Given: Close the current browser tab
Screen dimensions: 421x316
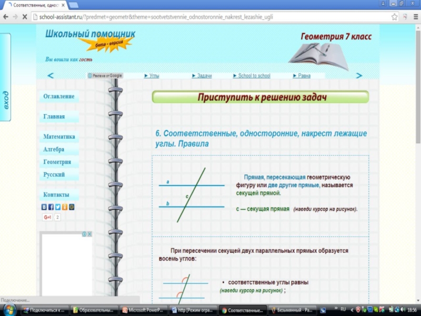Looking at the screenshot, I should coord(63,5).
